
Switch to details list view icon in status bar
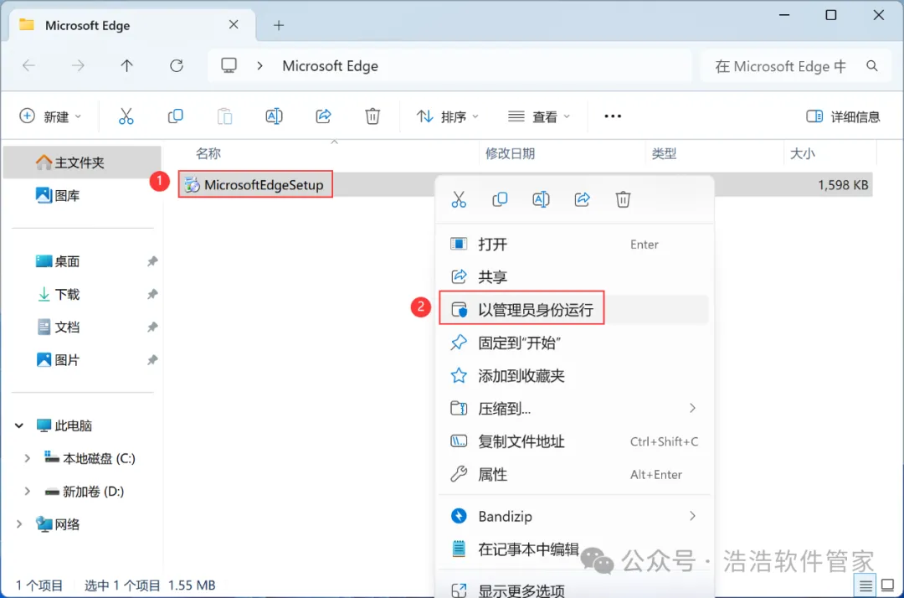click(865, 586)
